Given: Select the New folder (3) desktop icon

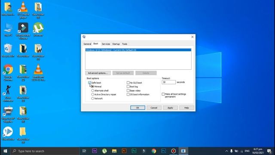Looking at the screenshot, I should (x=23, y=93).
